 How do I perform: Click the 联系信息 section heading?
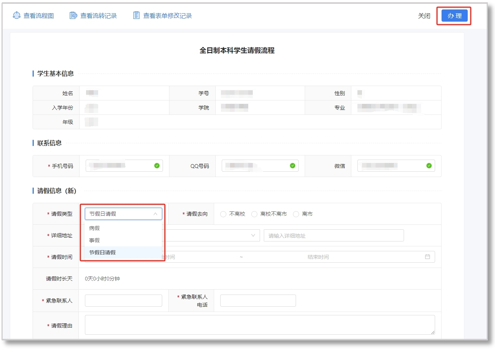(x=49, y=143)
